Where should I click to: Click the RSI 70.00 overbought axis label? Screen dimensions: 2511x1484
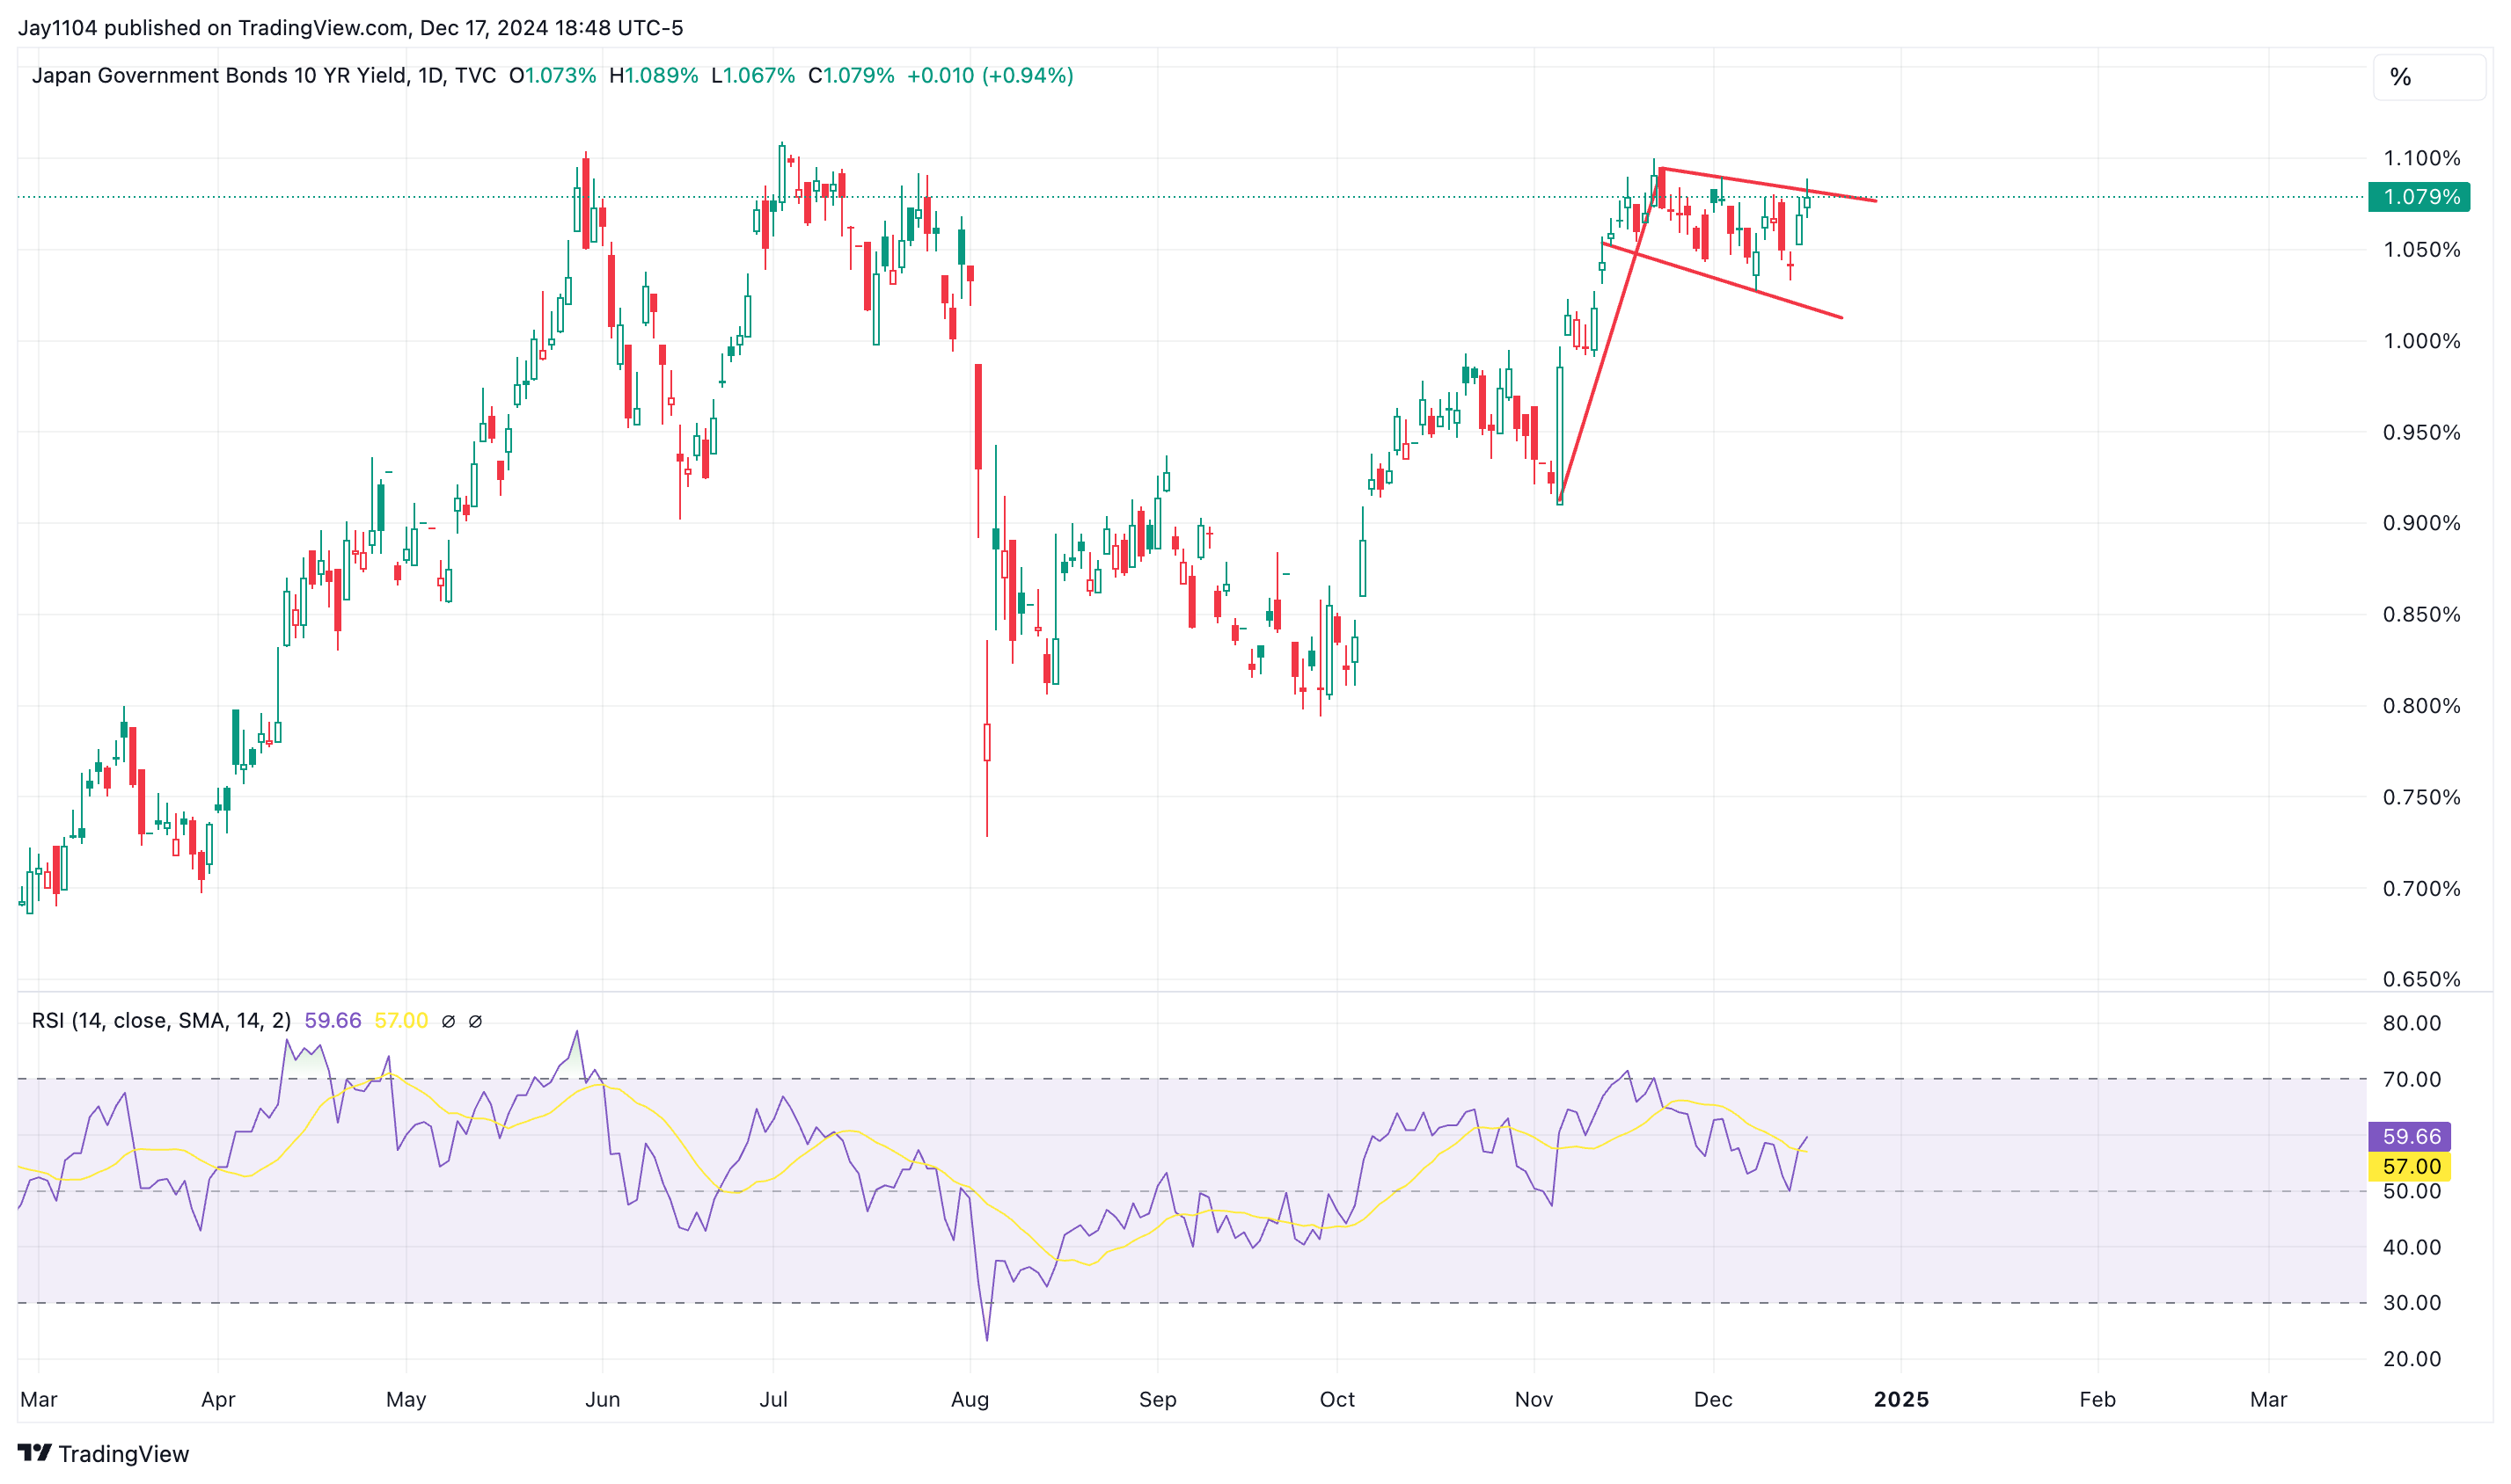pyautogui.click(x=2412, y=1079)
